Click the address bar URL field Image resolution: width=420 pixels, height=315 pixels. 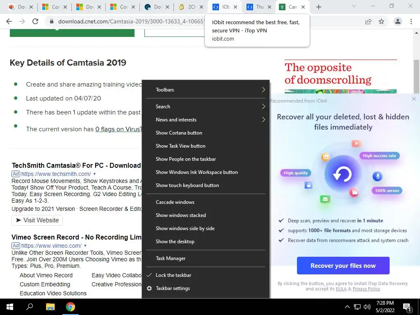click(x=131, y=21)
